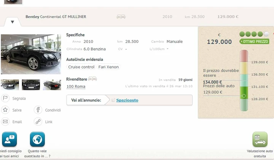Click the Segnala flag icon
This screenshot has height=160, width=274.
coord(5,98)
